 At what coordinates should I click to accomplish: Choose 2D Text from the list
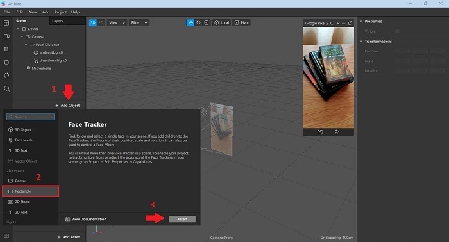click(30, 213)
